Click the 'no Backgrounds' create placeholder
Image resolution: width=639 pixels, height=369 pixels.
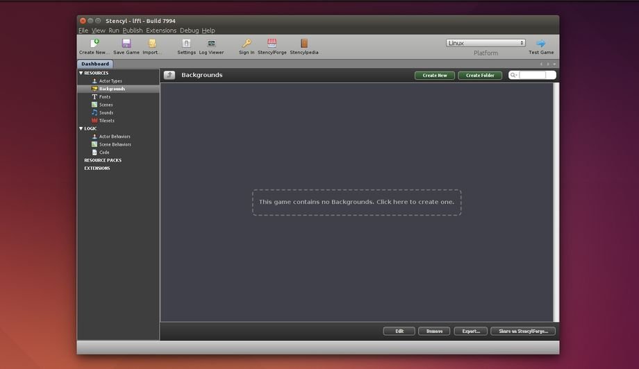click(x=356, y=202)
